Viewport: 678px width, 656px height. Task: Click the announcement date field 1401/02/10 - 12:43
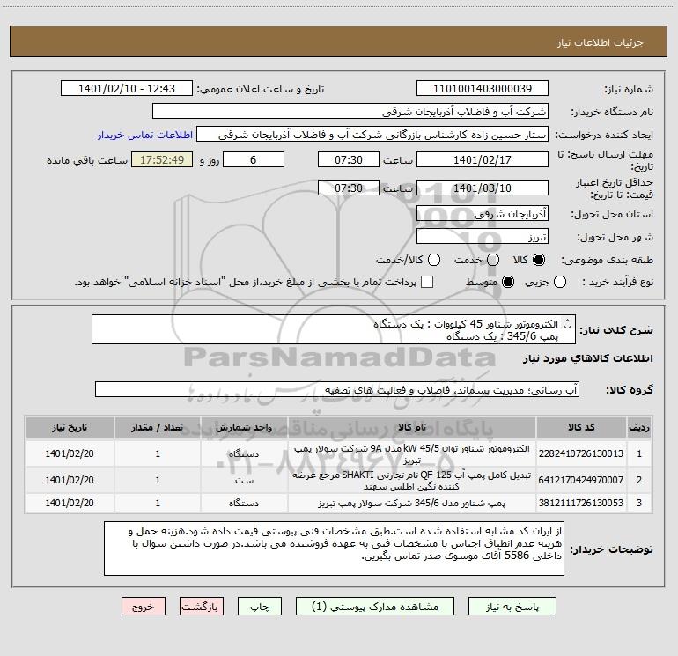coord(127,89)
